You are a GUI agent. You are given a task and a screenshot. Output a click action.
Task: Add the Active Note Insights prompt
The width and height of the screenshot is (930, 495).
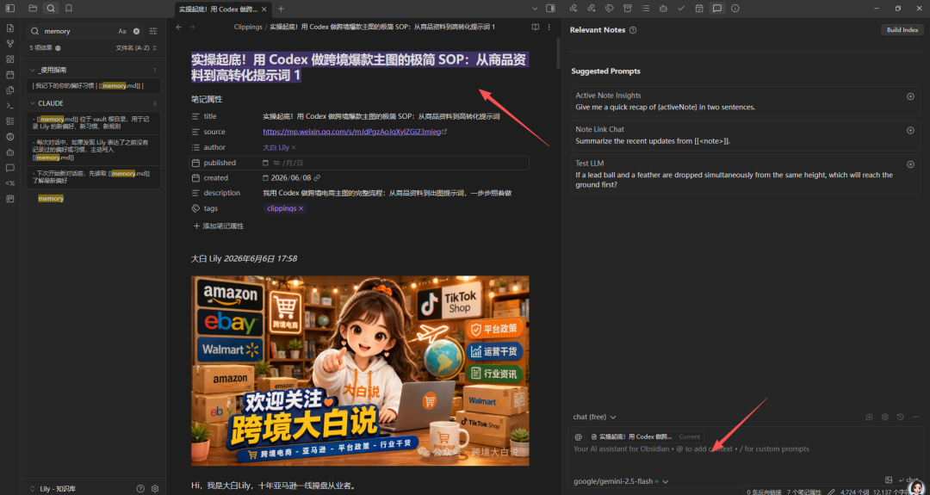[910, 96]
